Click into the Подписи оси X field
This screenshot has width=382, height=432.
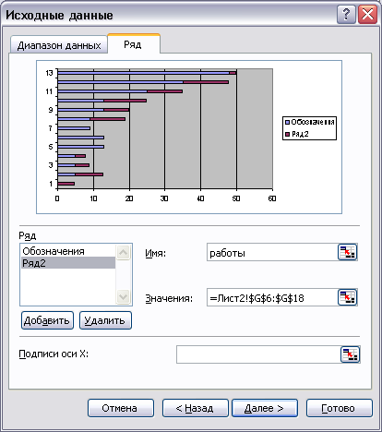coord(258,354)
